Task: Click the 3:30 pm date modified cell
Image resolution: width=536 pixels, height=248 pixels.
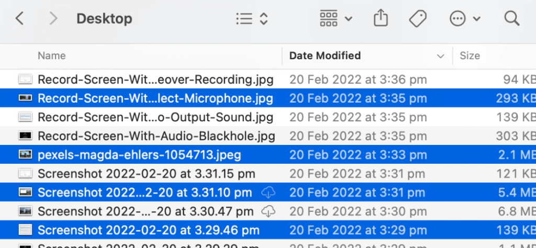Action: (x=358, y=211)
